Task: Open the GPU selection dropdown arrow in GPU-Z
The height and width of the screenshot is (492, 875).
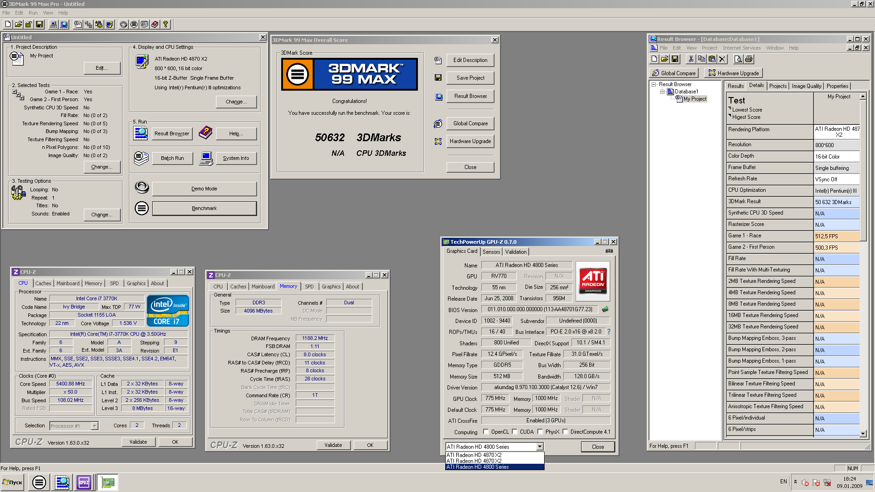Action: click(x=540, y=447)
